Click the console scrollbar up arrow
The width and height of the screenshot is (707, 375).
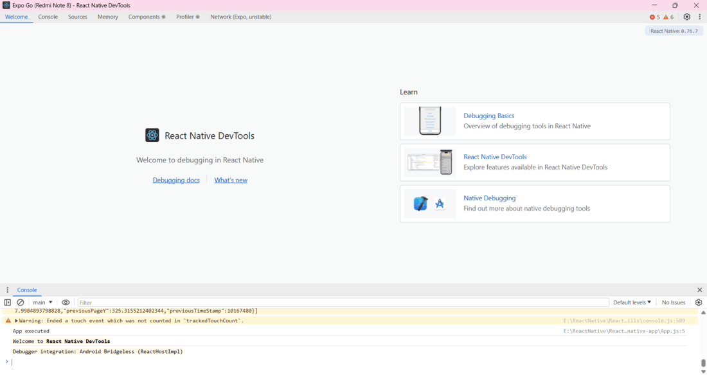click(703, 312)
